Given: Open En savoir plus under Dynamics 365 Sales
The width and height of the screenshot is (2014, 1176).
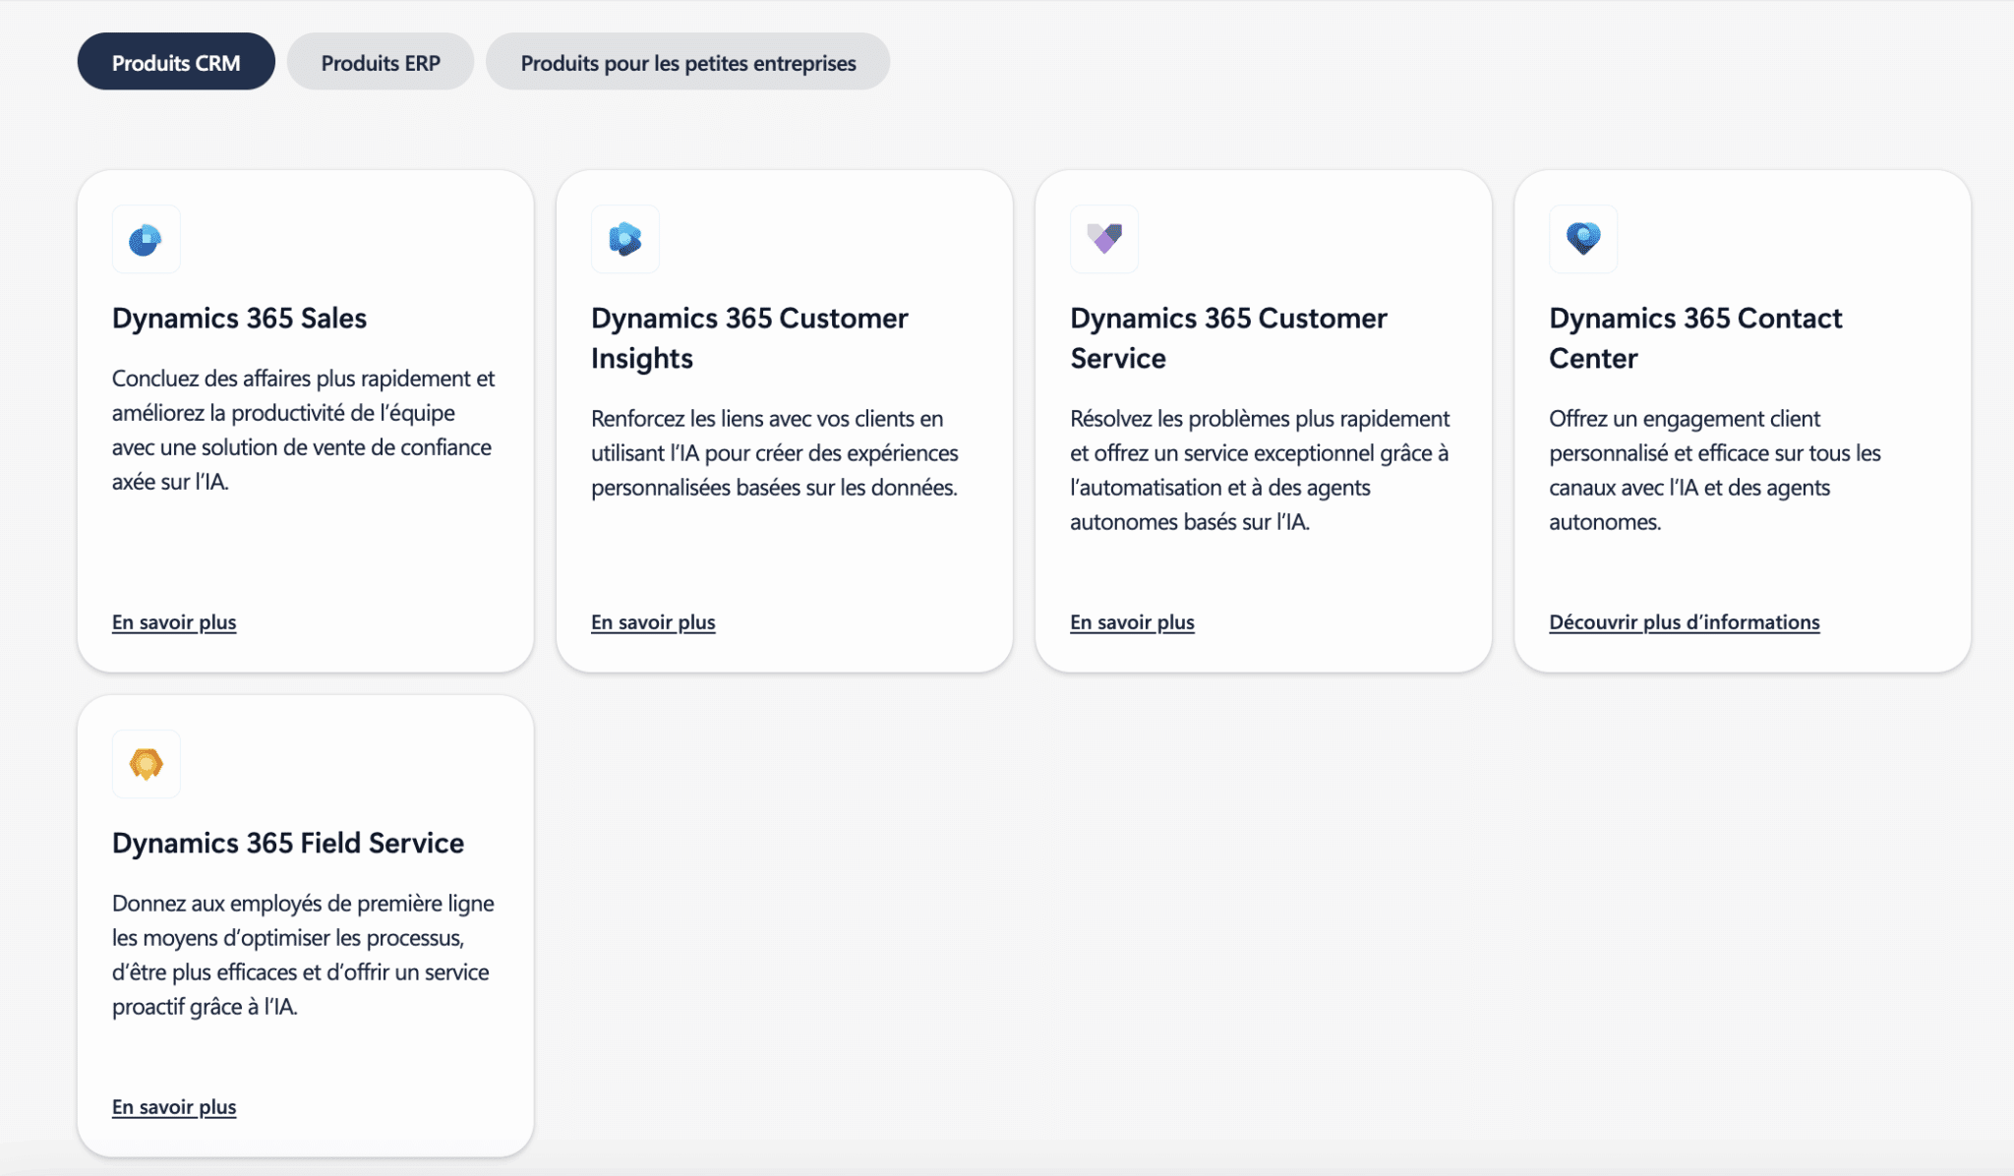Looking at the screenshot, I should point(174,622).
